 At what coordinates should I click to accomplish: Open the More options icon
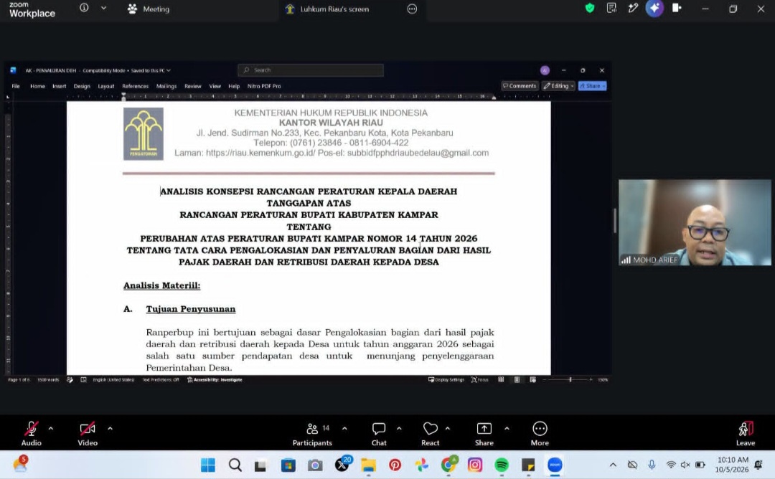tap(540, 429)
